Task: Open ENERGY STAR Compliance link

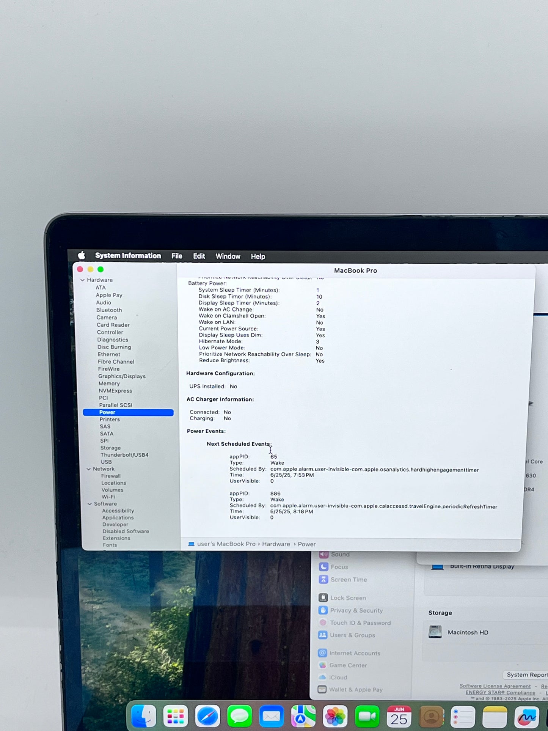Action: pyautogui.click(x=500, y=692)
